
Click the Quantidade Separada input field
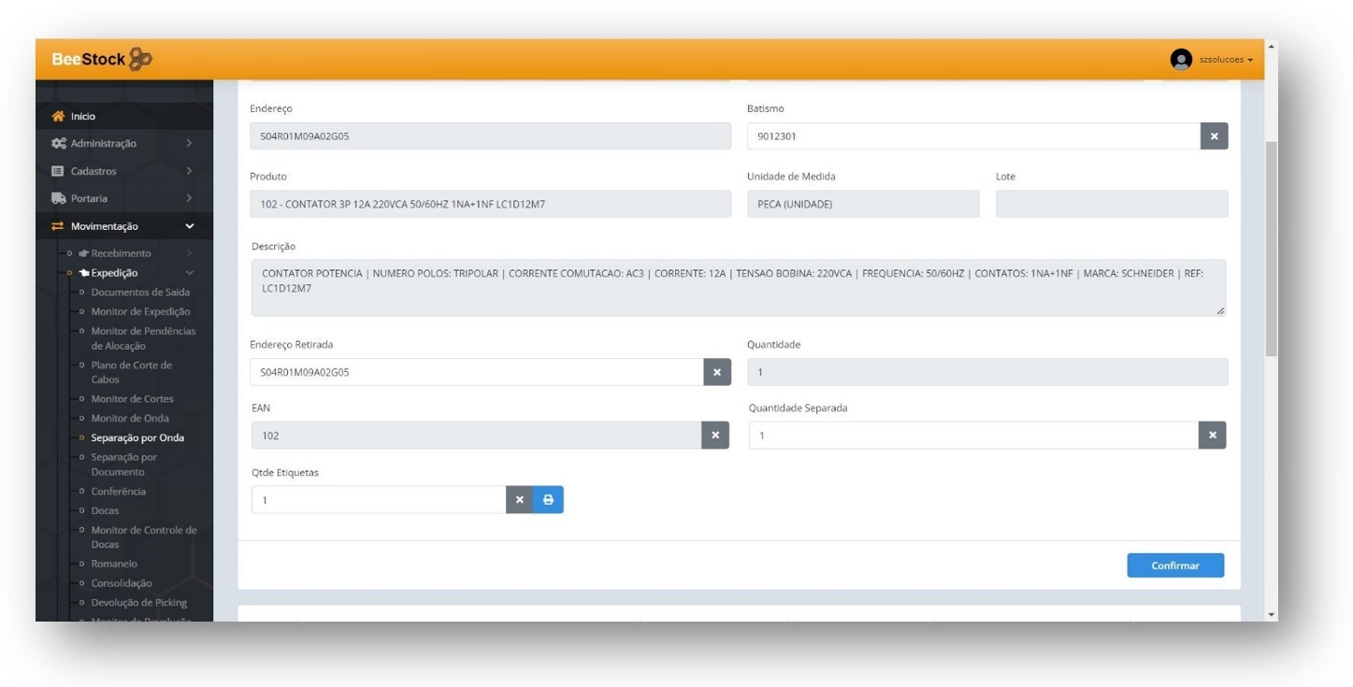972,436
